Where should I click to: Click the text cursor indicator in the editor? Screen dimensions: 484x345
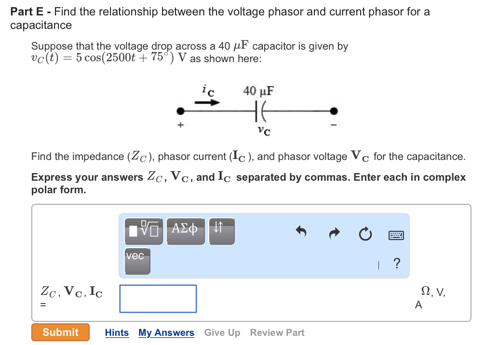coord(378,264)
